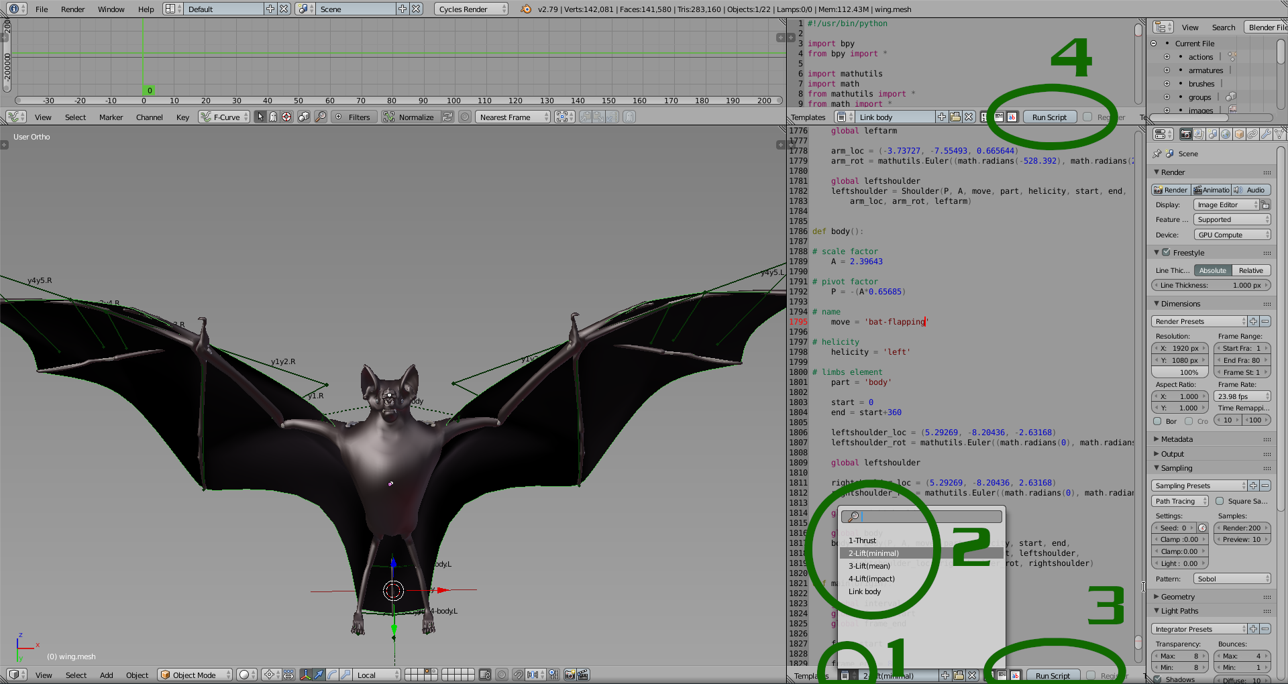Open the Object Mode selector
Viewport: 1288px width, 684px height.
coord(195,675)
